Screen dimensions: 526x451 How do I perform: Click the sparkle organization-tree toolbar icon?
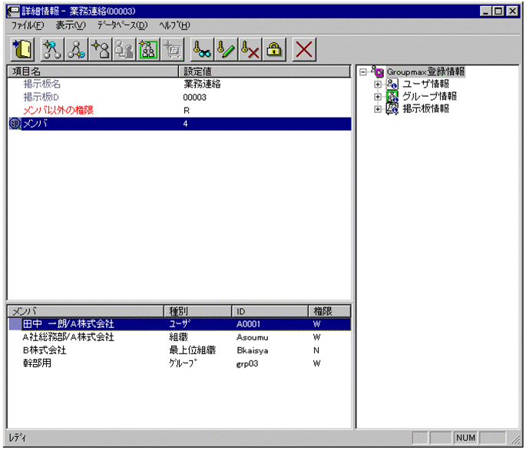tap(51, 51)
